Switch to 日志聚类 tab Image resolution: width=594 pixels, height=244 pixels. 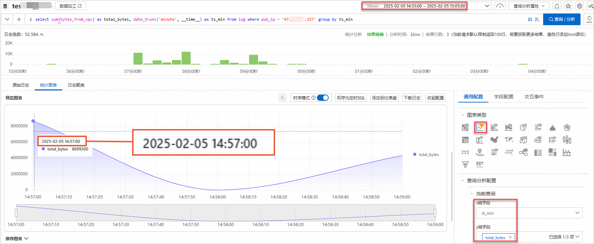tap(76, 85)
